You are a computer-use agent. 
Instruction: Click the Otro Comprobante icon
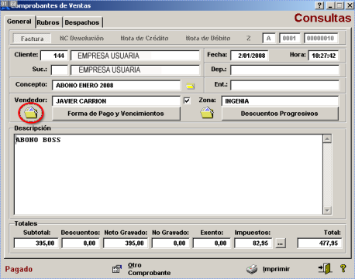pyautogui.click(x=117, y=269)
